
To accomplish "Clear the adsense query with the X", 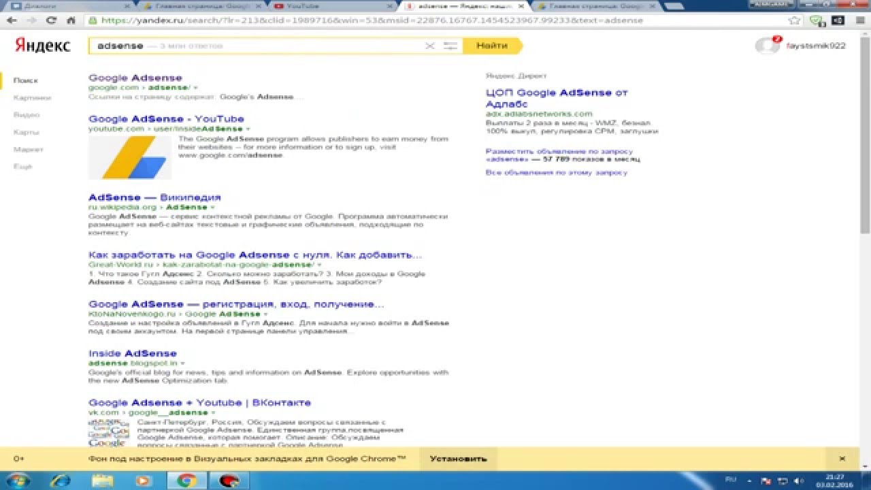I will click(x=429, y=46).
